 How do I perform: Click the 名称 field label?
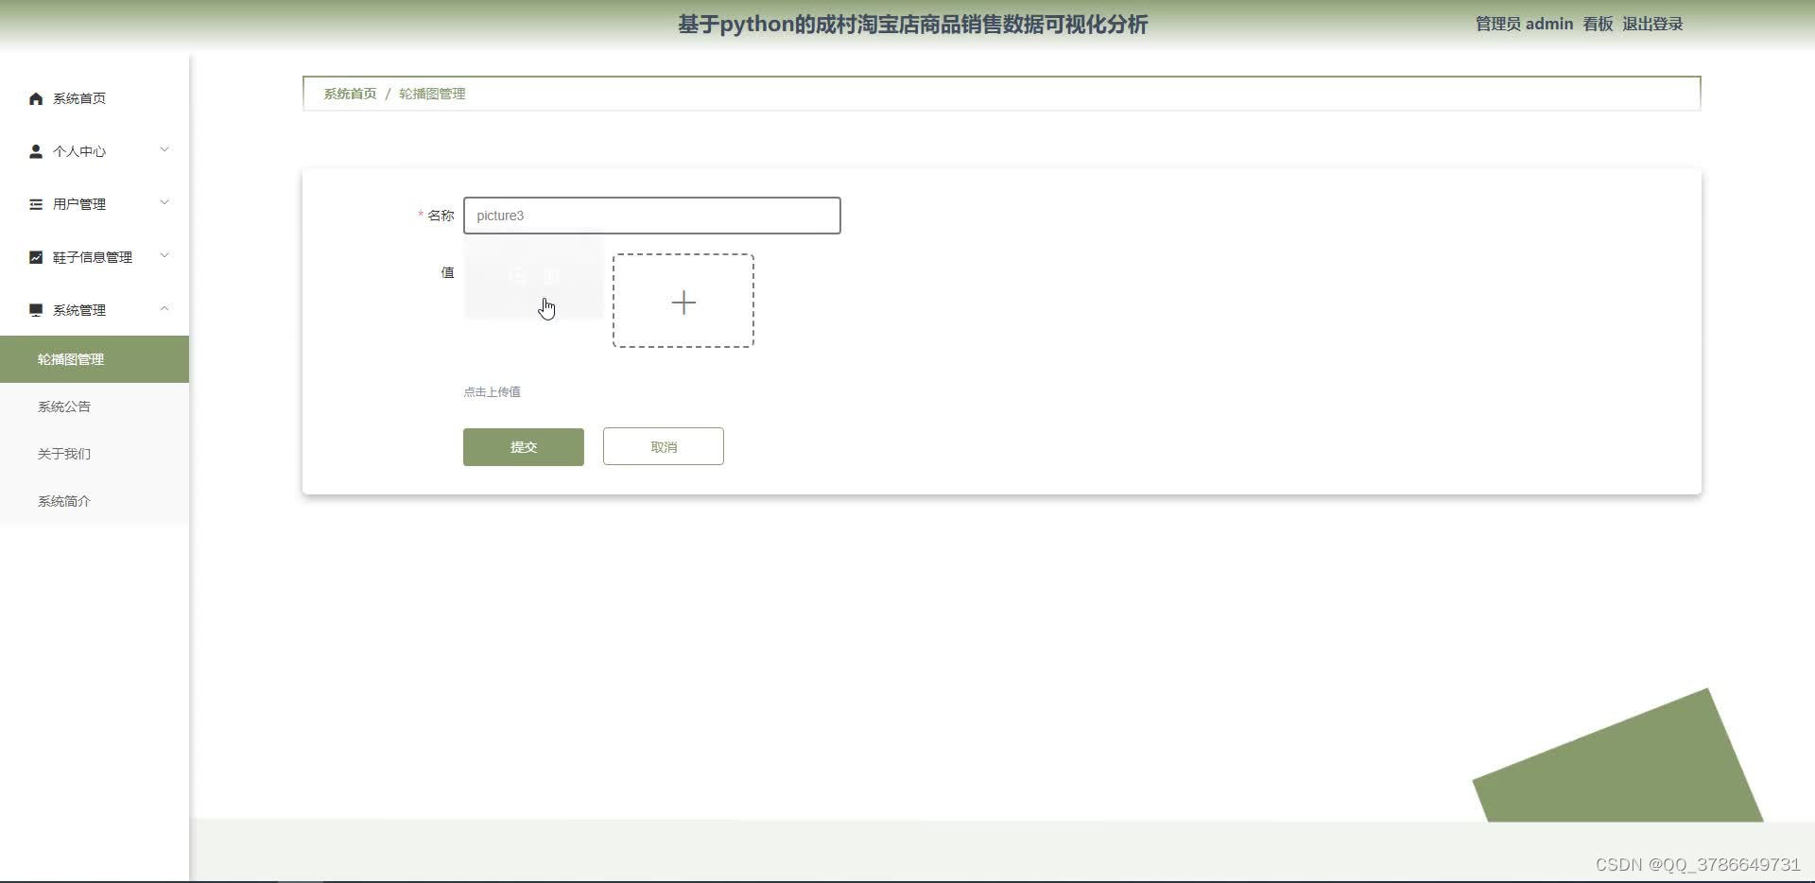coord(441,216)
